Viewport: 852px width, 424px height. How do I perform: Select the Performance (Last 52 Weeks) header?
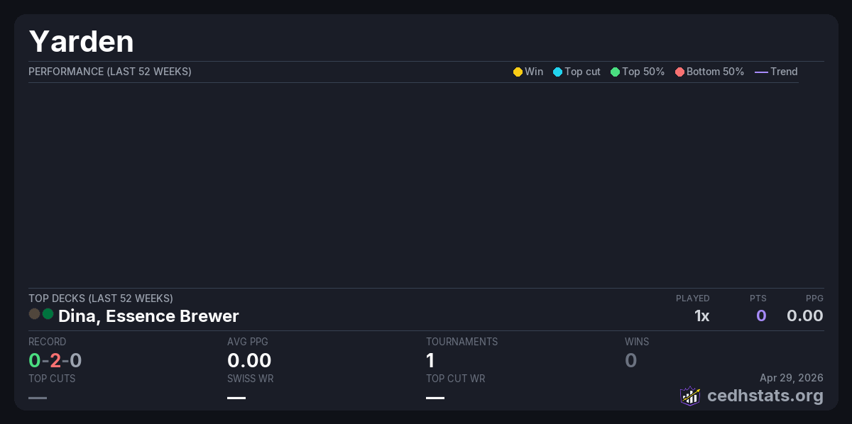pyautogui.click(x=109, y=72)
